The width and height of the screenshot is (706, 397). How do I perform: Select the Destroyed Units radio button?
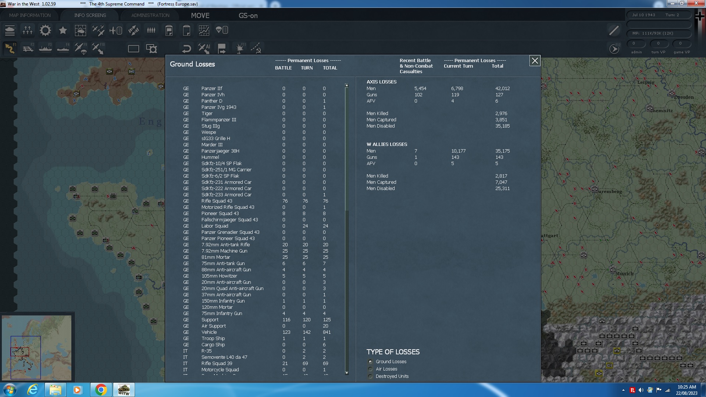point(370,376)
